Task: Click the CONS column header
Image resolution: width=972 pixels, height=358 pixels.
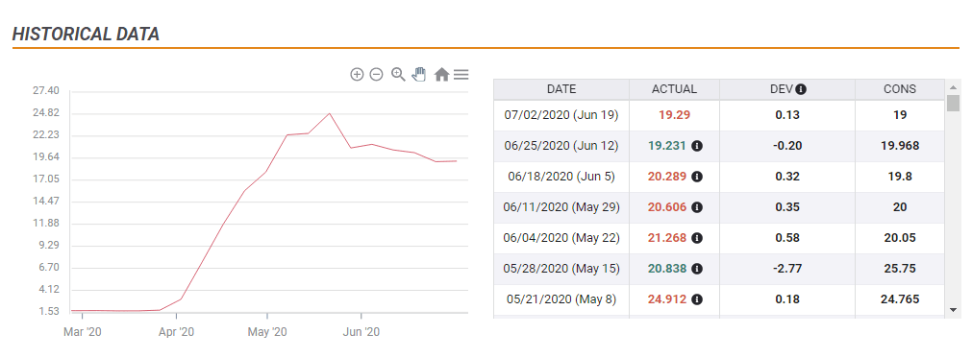Action: pyautogui.click(x=900, y=89)
